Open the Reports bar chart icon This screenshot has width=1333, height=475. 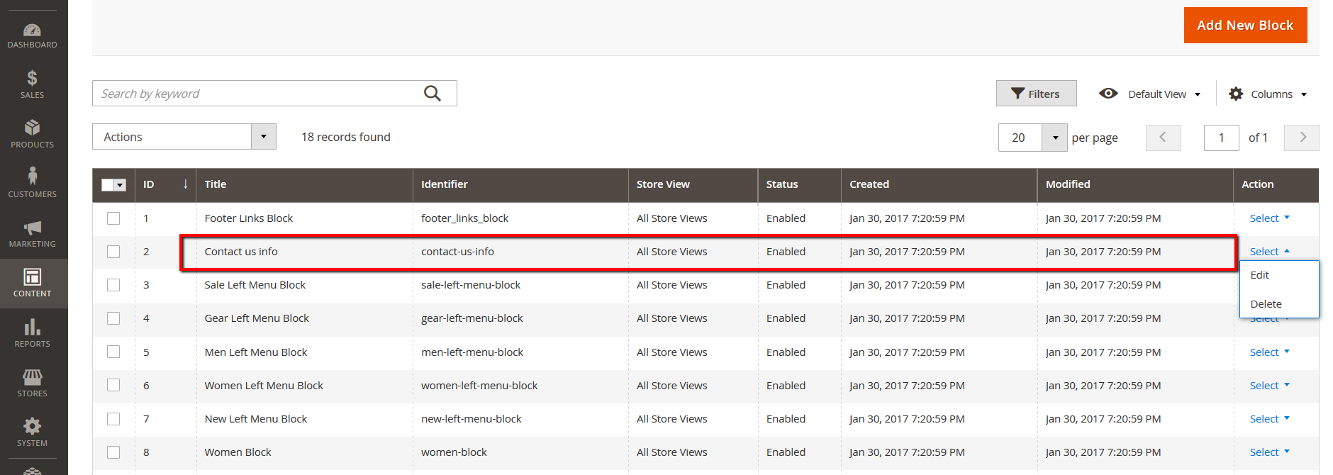point(33,327)
